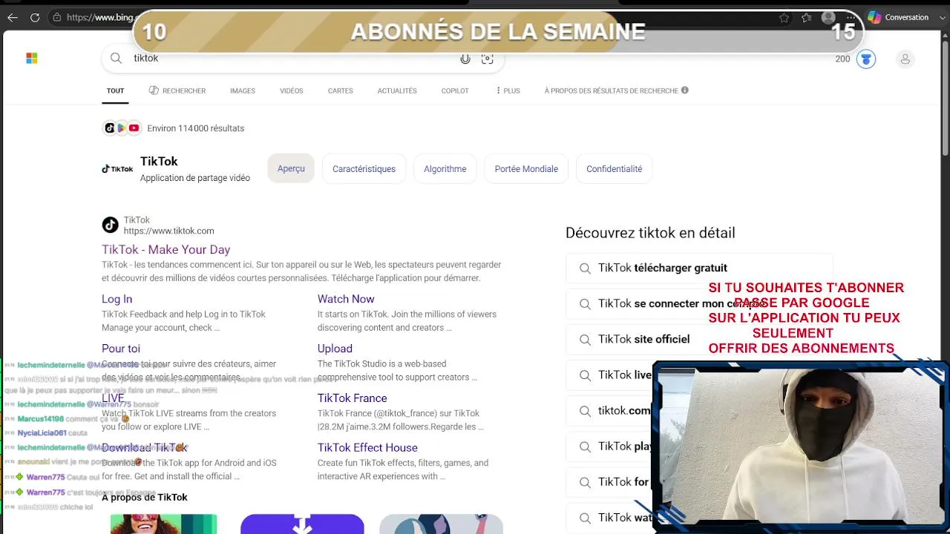Go back with the browser back arrow

tap(12, 17)
